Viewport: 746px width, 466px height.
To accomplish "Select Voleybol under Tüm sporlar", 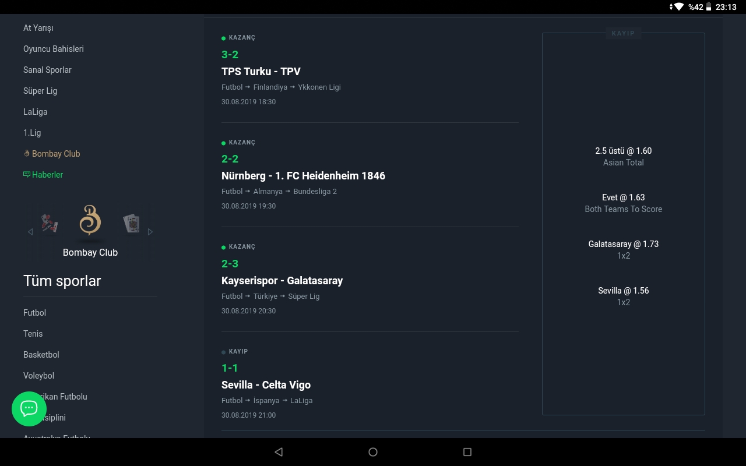I will click(39, 376).
